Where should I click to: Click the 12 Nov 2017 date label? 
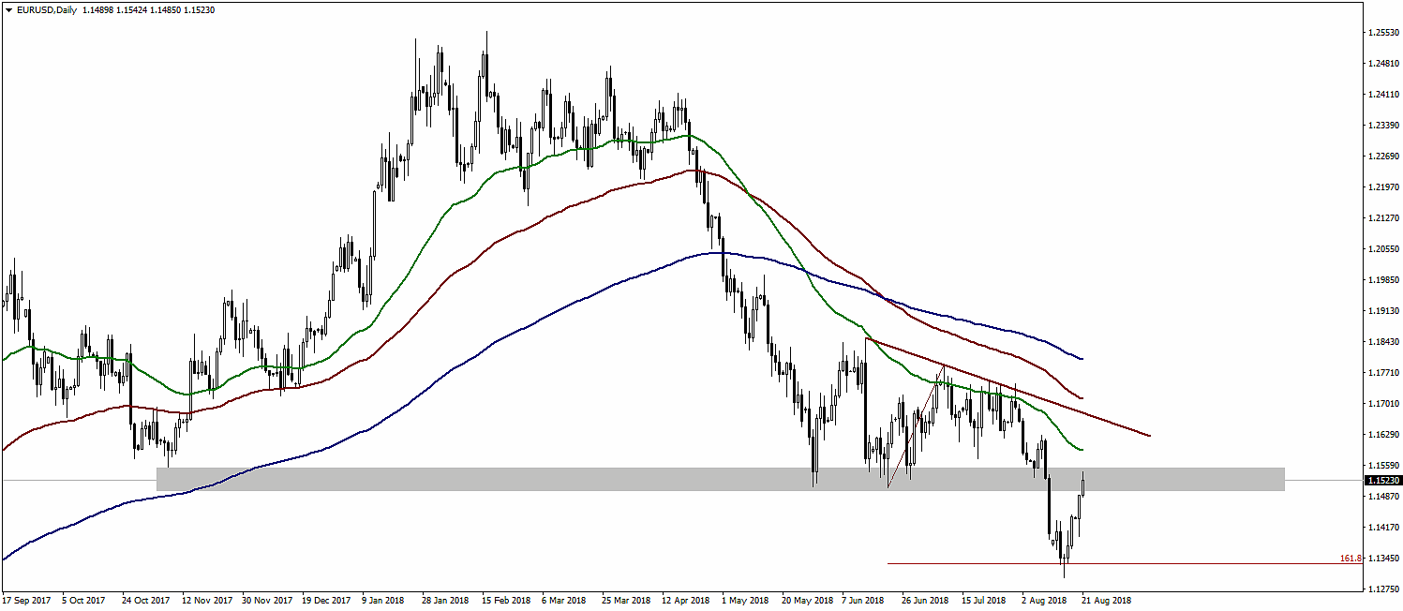pyautogui.click(x=206, y=601)
